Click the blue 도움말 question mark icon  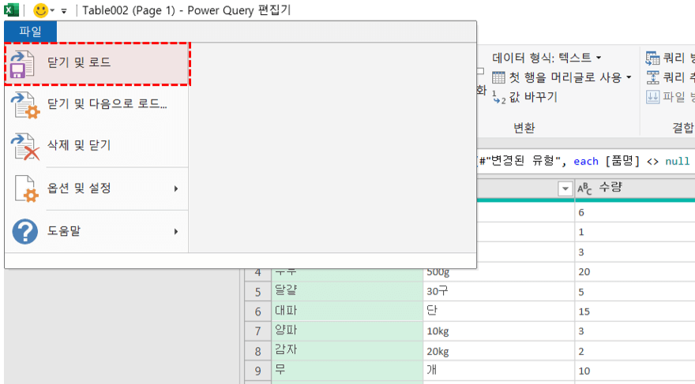25,231
